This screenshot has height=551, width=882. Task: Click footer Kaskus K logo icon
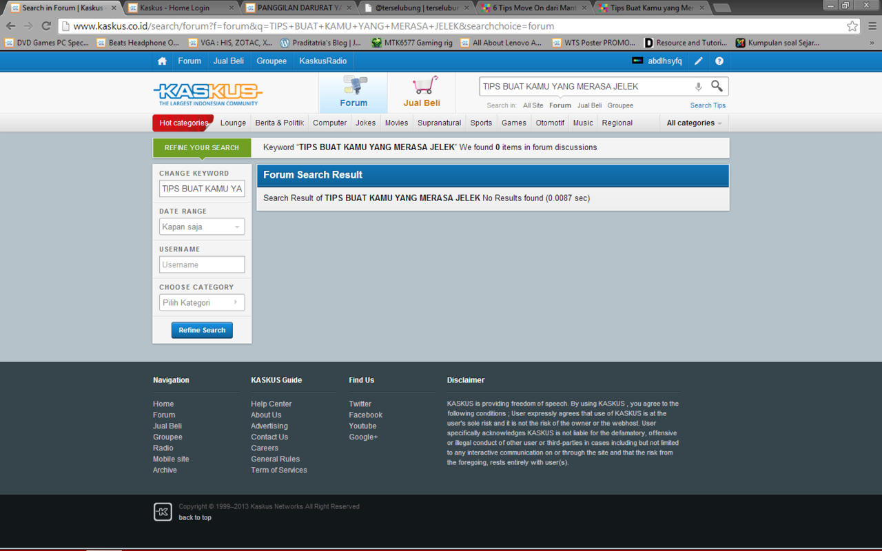[163, 512]
